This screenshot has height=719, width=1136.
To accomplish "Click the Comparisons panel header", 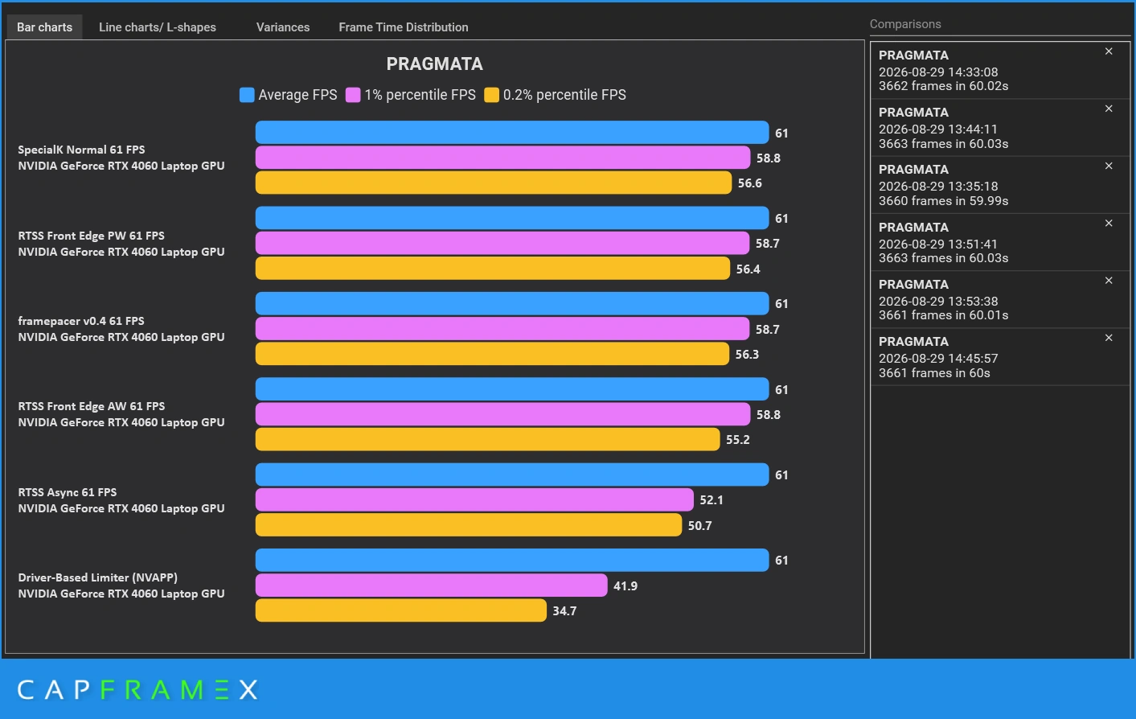I will [x=905, y=24].
